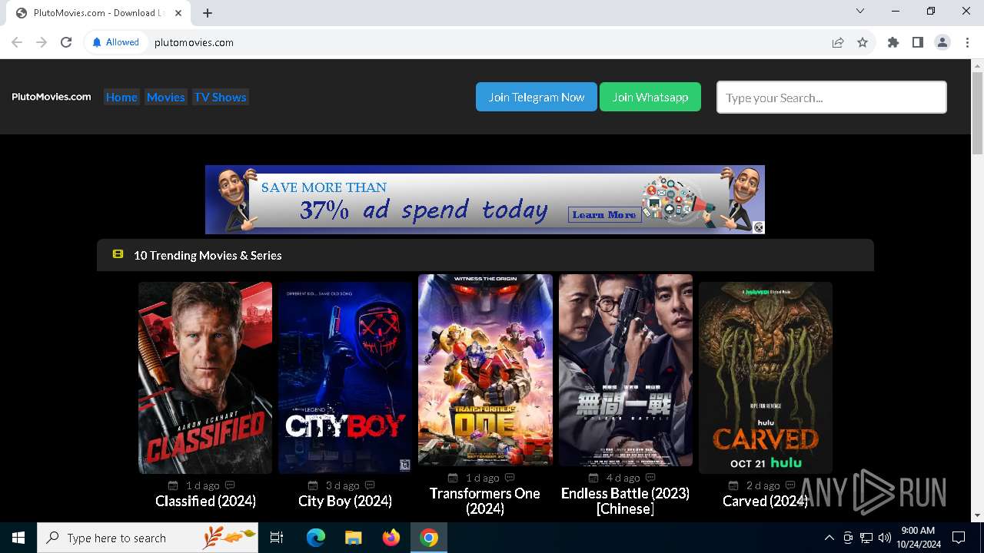Open the Windows Start menu

[18, 538]
